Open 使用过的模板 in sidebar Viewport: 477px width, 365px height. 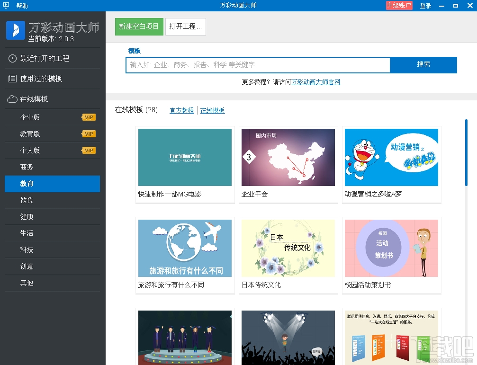pyautogui.click(x=52, y=79)
